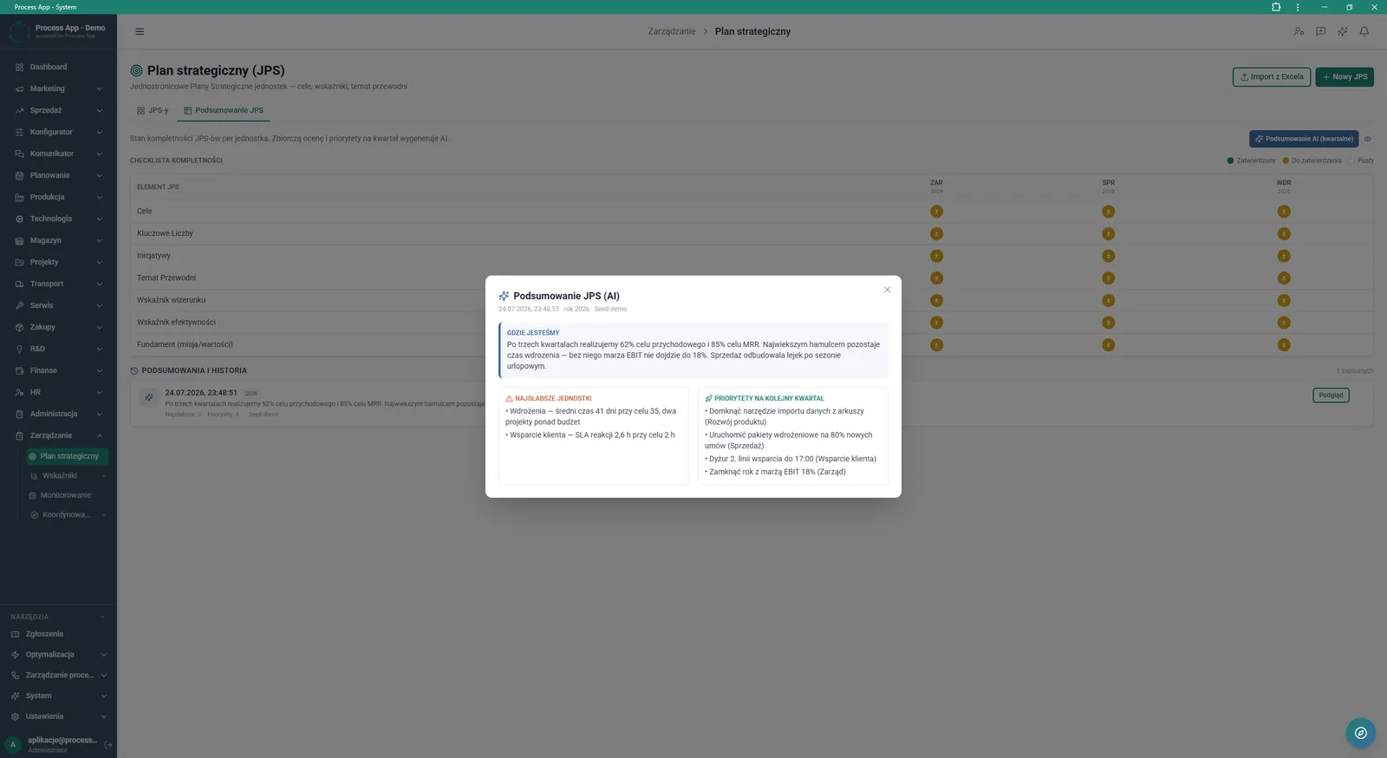The height and width of the screenshot is (758, 1387).
Task: Click the Temat Przewodni row label
Action: [166, 278]
